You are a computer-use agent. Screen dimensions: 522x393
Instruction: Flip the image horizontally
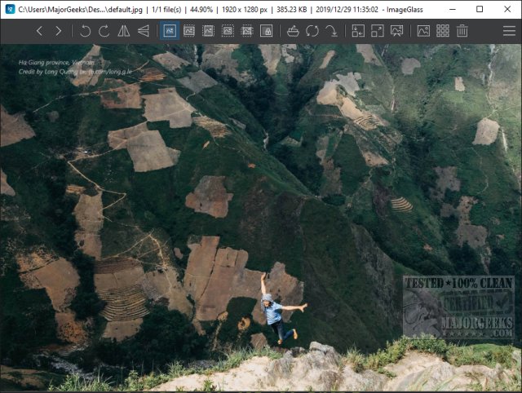click(x=124, y=31)
